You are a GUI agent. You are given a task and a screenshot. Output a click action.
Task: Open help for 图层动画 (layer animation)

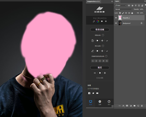[103, 46]
